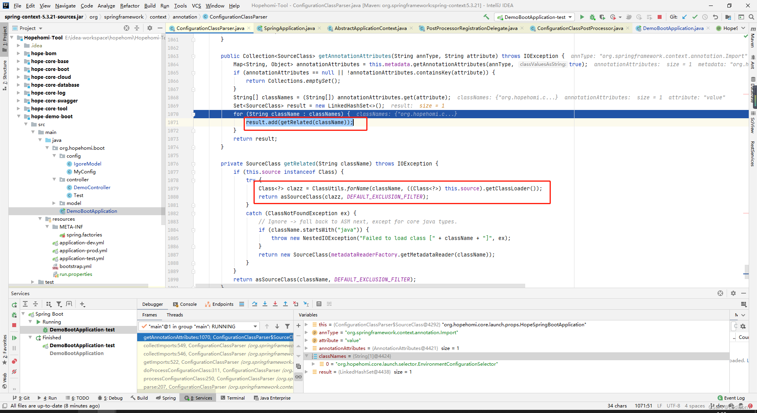Click the Step Into debugger icon
This screenshot has height=413, width=757.
tap(265, 304)
